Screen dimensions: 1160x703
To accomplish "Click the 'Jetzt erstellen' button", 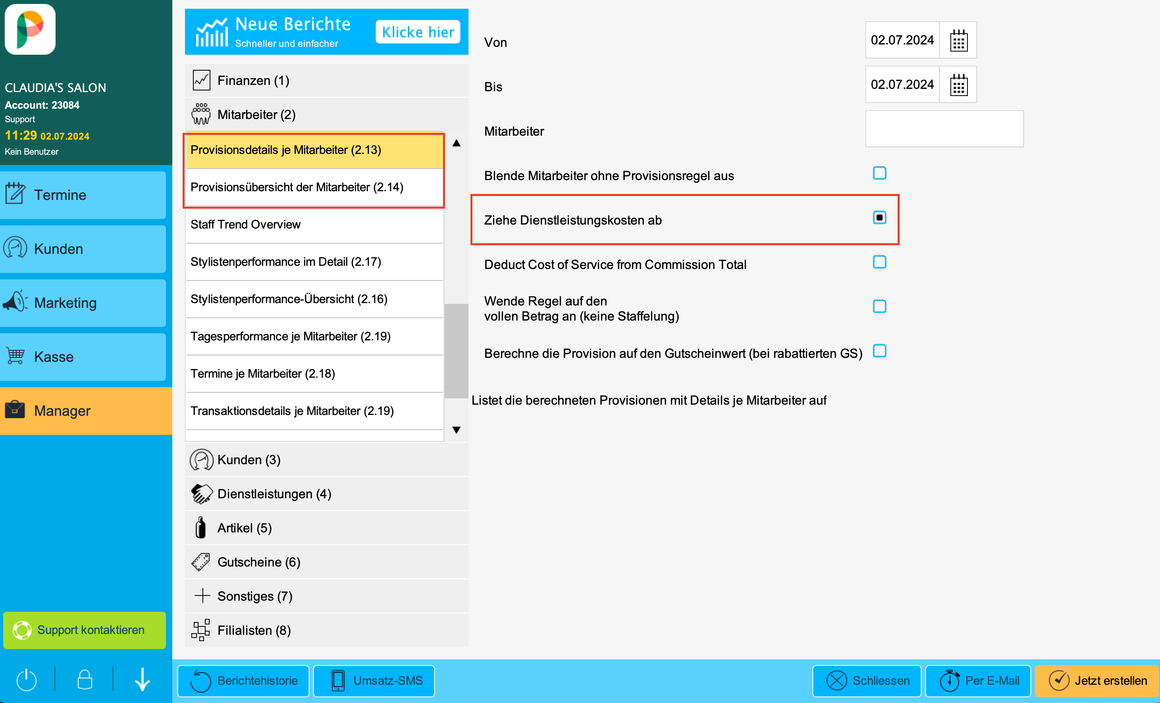I will (1096, 680).
